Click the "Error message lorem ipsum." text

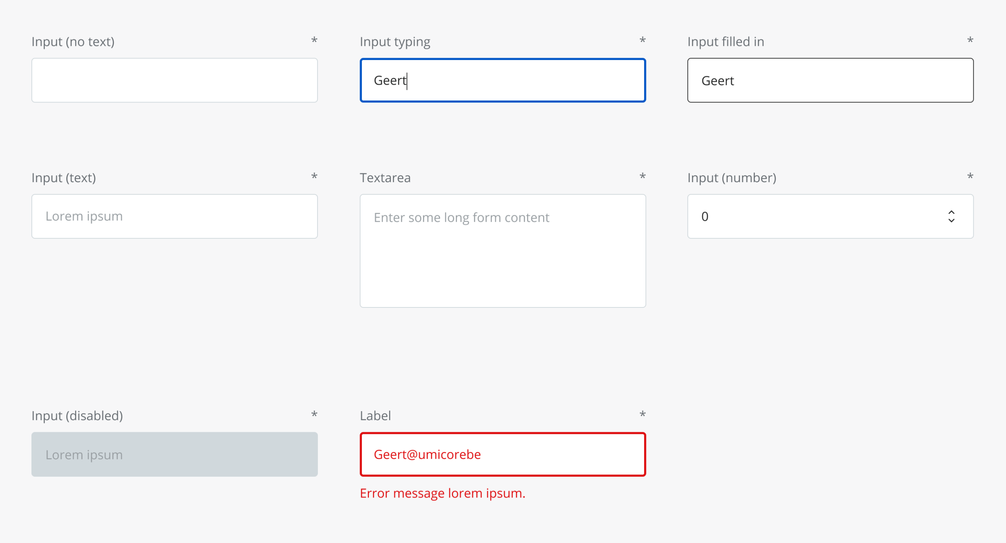[x=442, y=493]
